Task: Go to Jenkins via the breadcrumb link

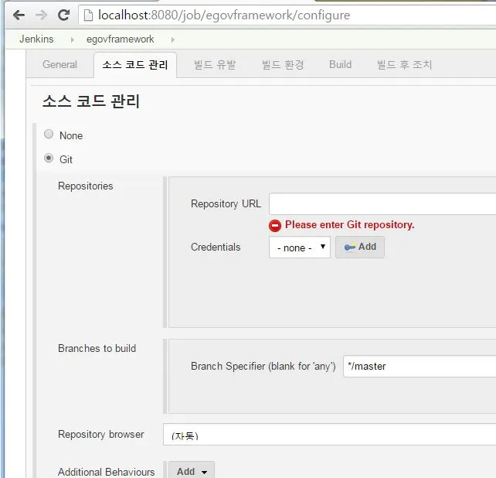Action: coord(36,39)
